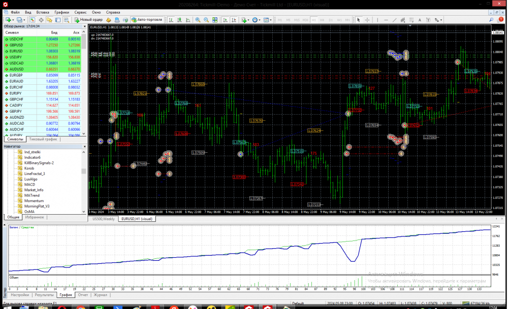Toggle the Navigator folder-star icon
This screenshot has width=508, height=309.
49,20
